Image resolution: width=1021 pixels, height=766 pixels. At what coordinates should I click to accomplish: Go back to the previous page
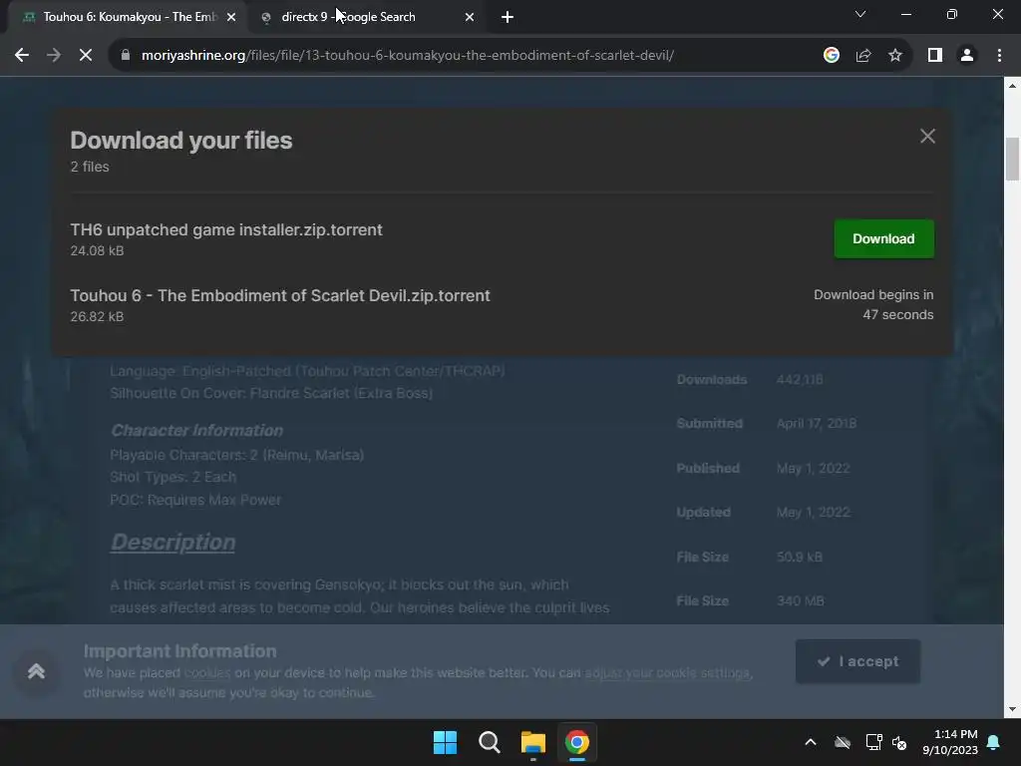[x=22, y=56]
